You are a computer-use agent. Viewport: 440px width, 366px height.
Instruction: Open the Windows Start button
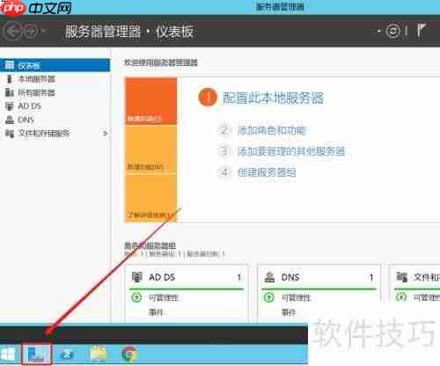coord(8,355)
